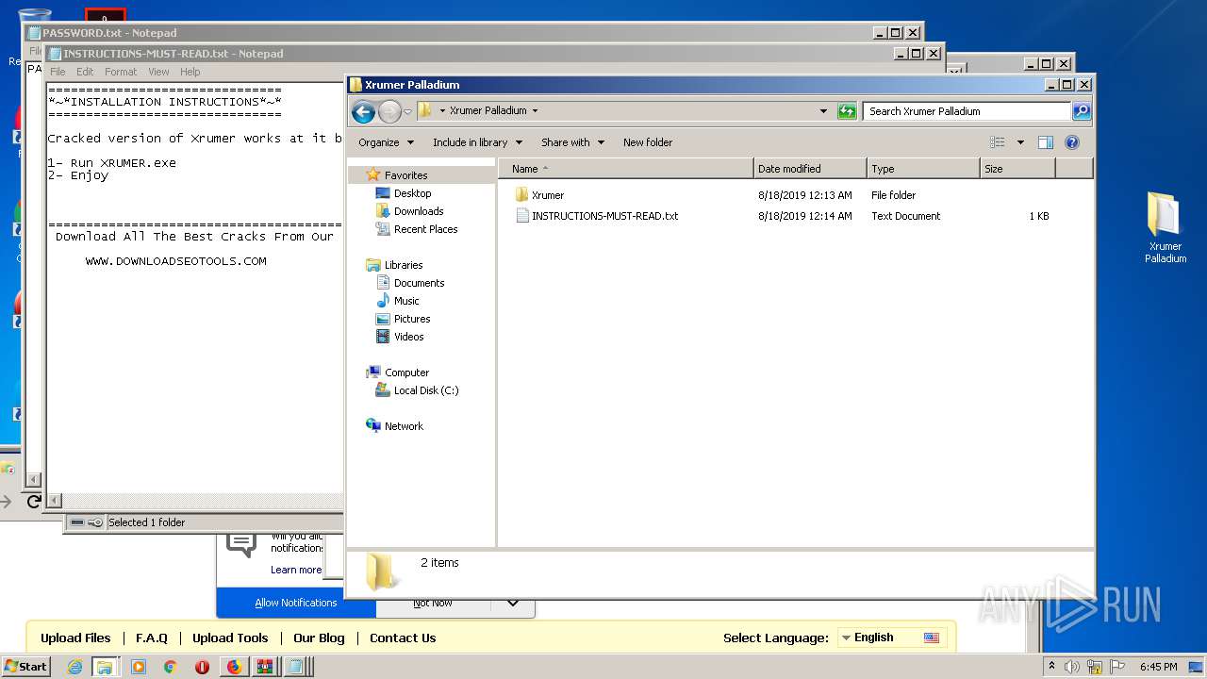Open the Upload Tools link
This screenshot has width=1207, height=679.
230,638
